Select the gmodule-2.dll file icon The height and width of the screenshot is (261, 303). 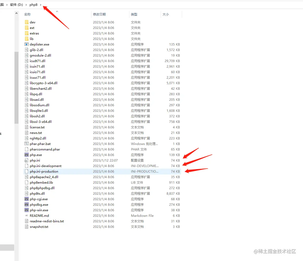(27, 55)
